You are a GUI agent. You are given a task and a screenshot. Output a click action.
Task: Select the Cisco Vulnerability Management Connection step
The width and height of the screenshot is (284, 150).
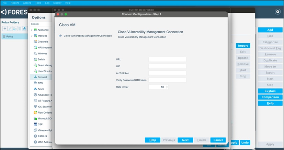point(85,36)
